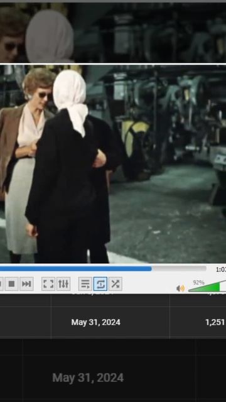Open extended settings and effects
This screenshot has width=226, height=402.
[x=63, y=284]
